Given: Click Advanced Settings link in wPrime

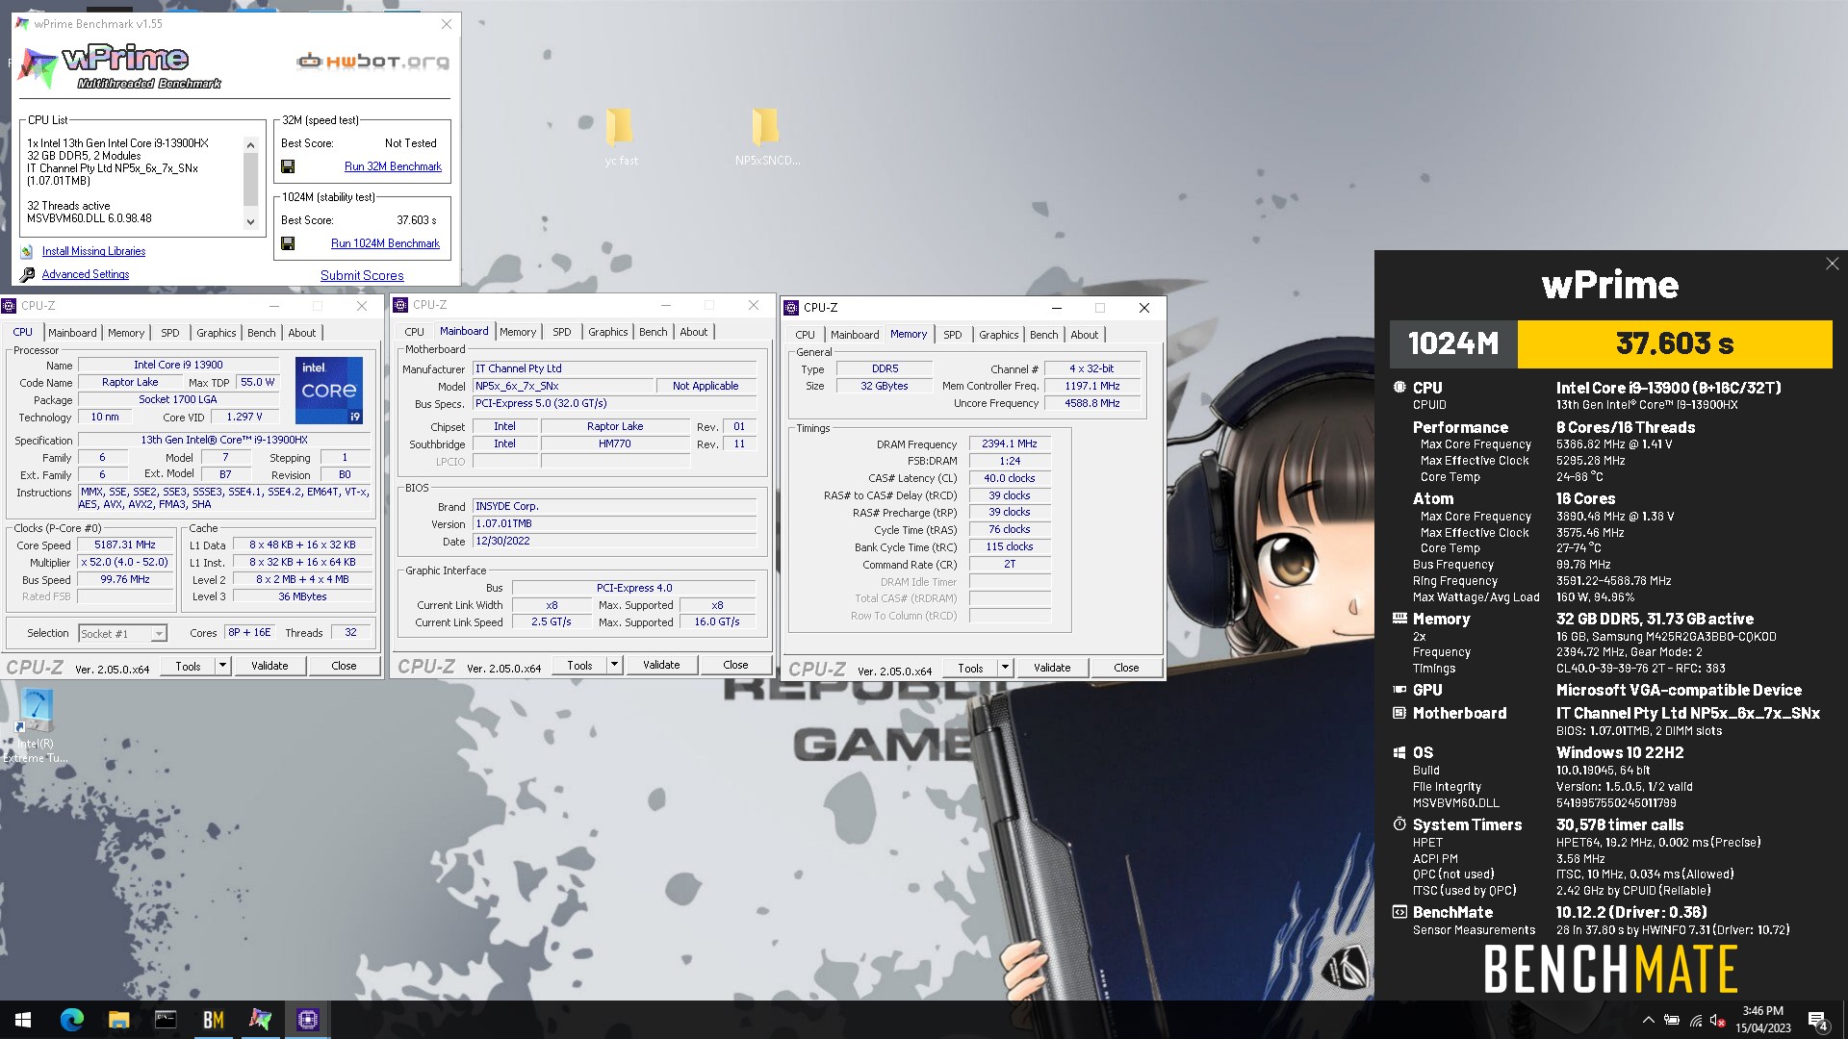Looking at the screenshot, I should (86, 274).
